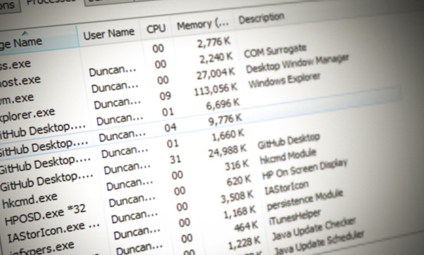Select GitHub Desktop process using 1,660 K
Viewport: 424px width, 255px height.
click(x=45, y=164)
